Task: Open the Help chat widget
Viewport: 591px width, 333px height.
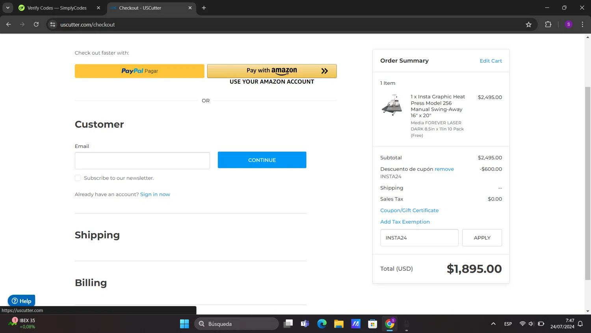Action: (21, 301)
